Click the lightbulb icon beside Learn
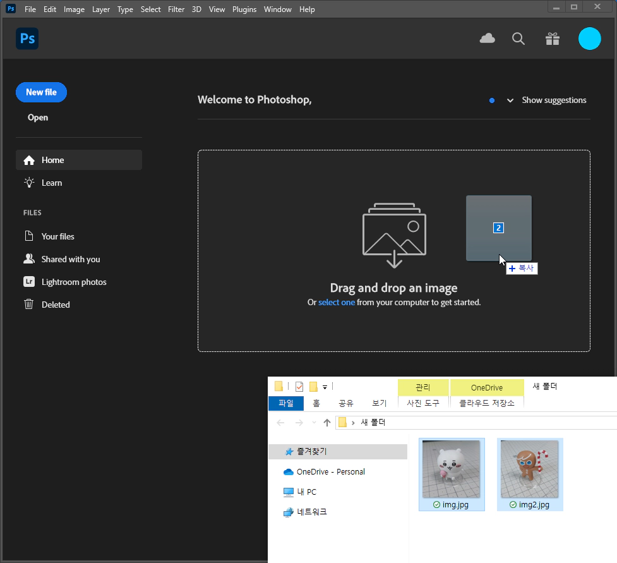This screenshot has width=617, height=563. coord(29,183)
